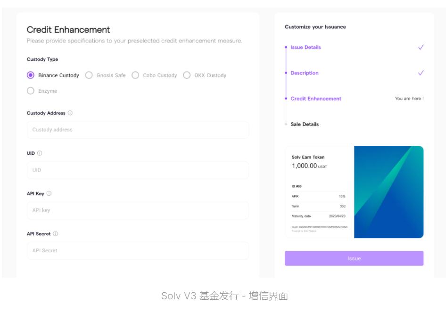Choose Gnosis Safe custody type
Viewport: 446px width, 320px height.
[x=89, y=75]
